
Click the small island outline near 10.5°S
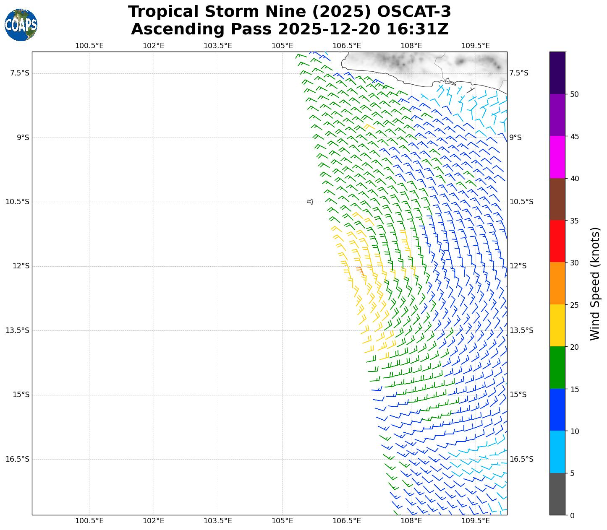point(310,202)
